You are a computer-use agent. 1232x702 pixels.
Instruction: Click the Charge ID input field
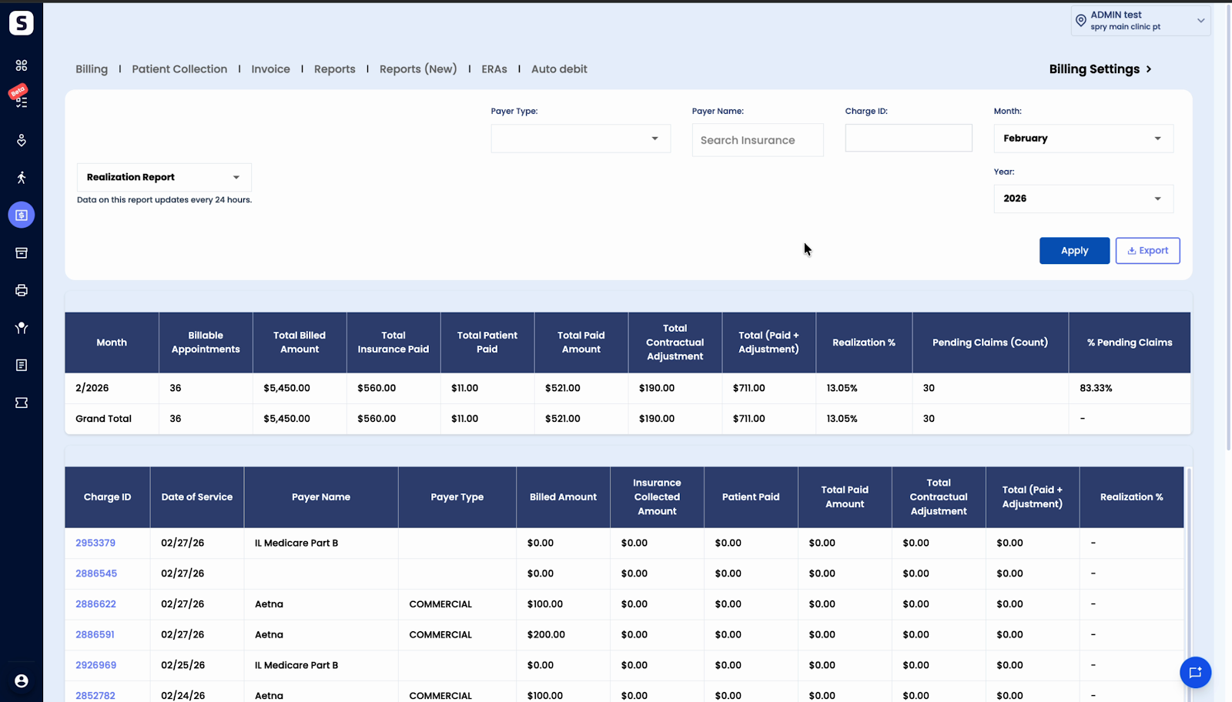pyautogui.click(x=909, y=138)
